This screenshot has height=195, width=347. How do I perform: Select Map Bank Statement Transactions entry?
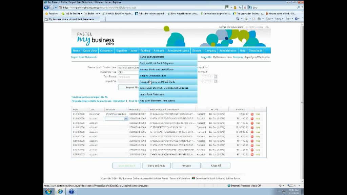coord(168,101)
